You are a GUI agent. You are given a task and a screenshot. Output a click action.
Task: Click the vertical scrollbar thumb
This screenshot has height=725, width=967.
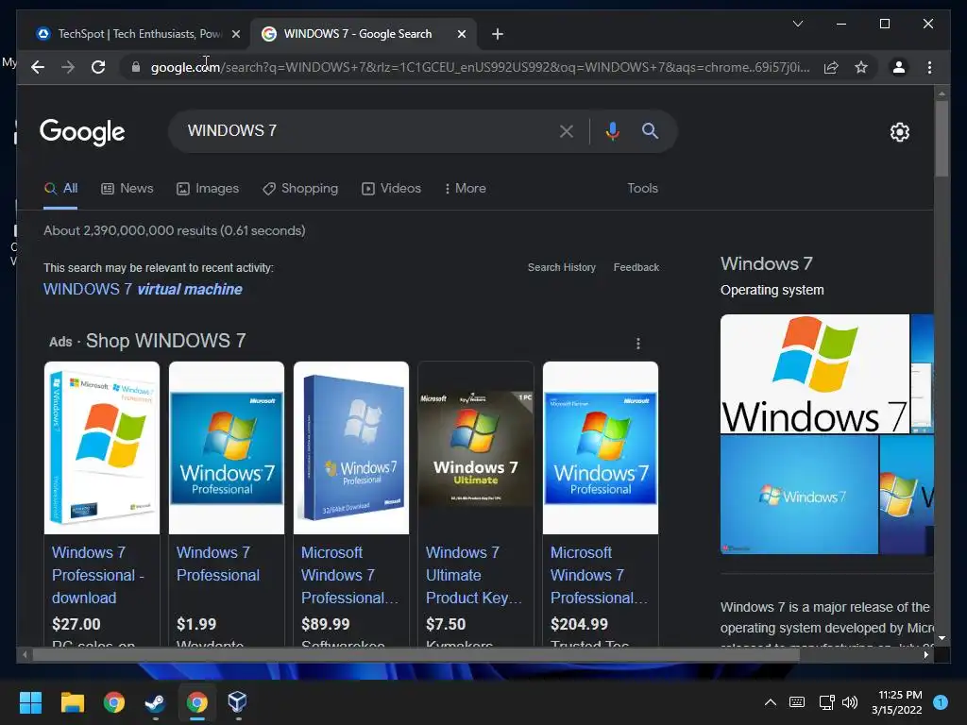[942, 138]
